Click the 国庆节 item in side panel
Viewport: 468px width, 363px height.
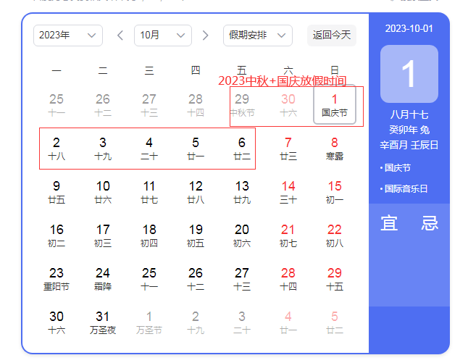(397, 168)
